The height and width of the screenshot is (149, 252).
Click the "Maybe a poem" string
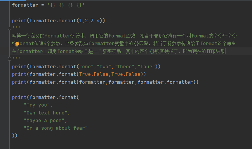point(44,121)
